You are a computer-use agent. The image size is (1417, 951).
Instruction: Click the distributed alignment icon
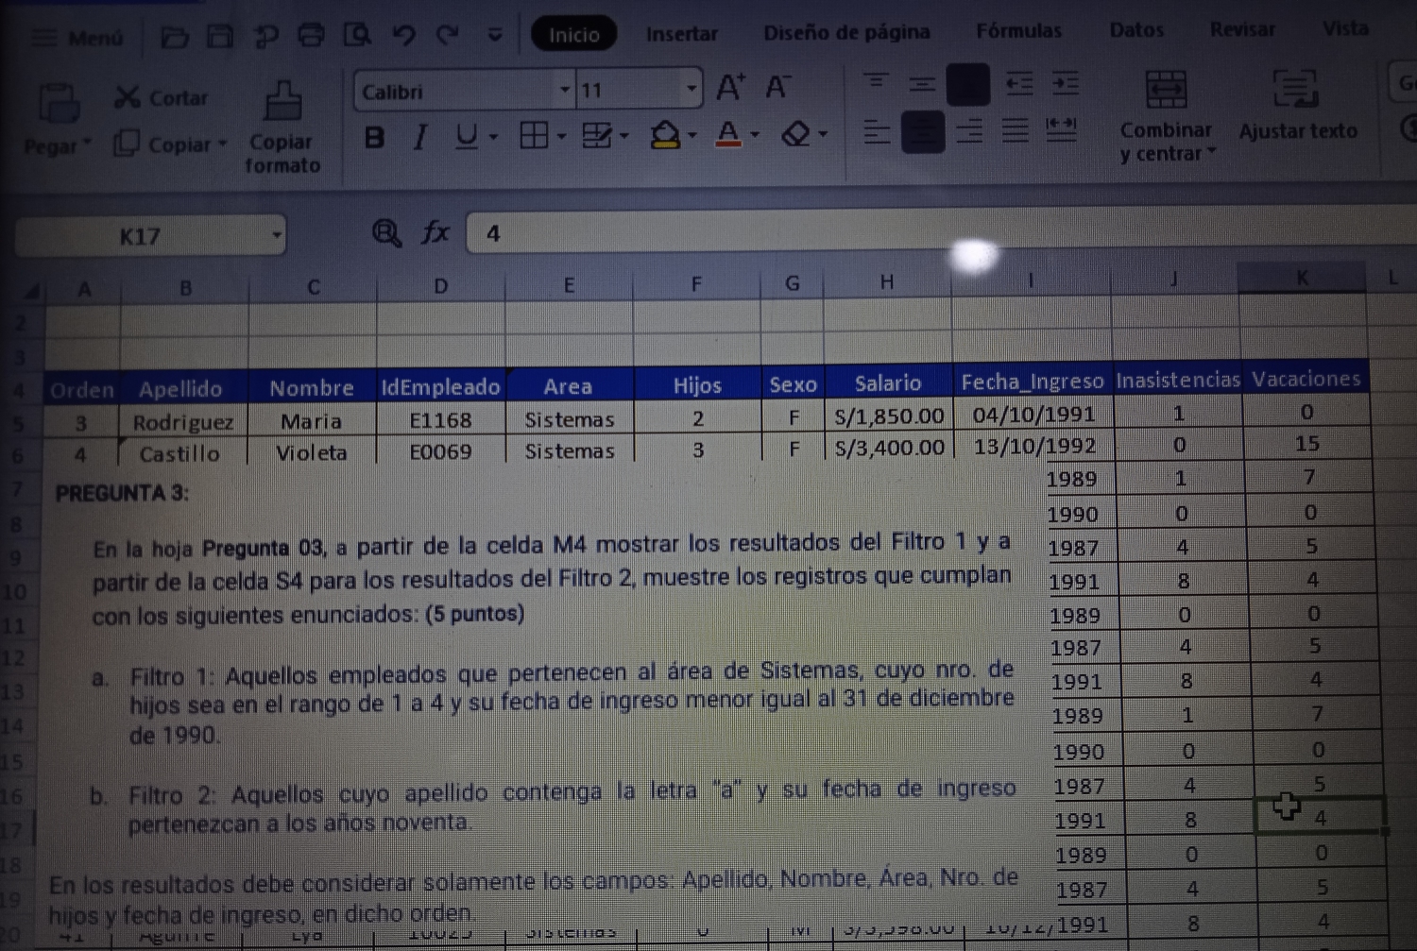(1062, 128)
